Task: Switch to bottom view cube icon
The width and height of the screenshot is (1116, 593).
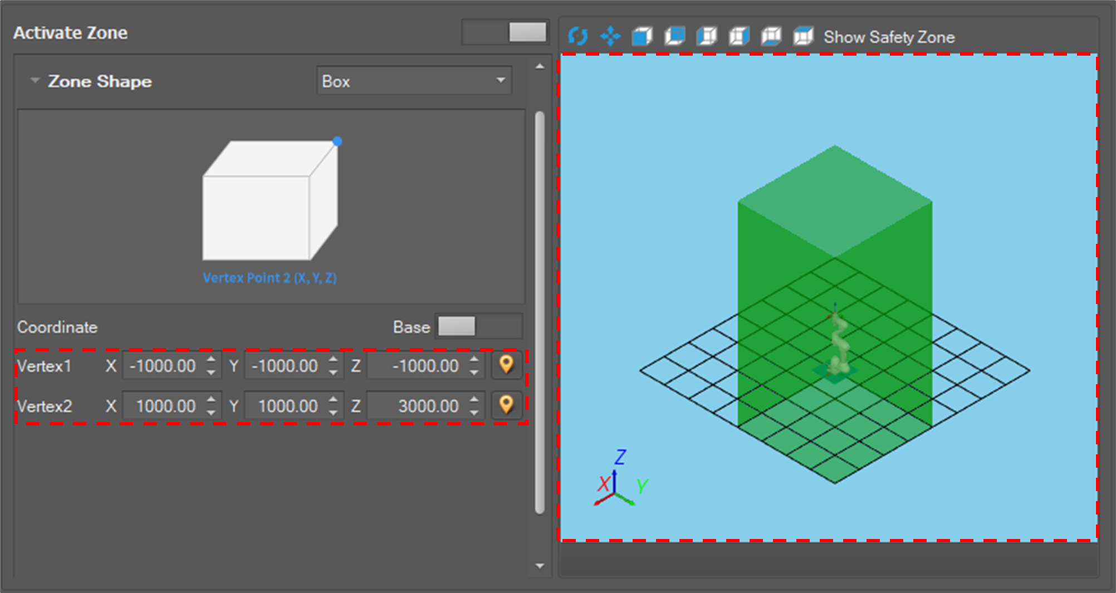Action: tap(771, 37)
